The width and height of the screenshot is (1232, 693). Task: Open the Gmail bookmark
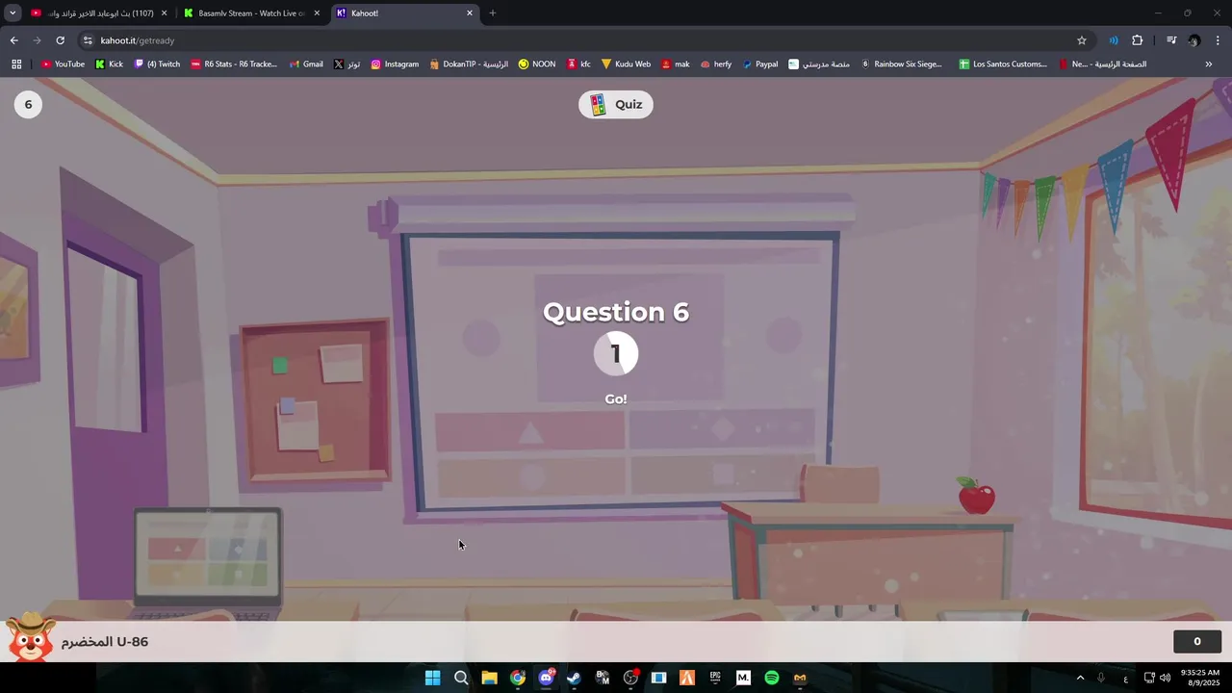coord(305,64)
